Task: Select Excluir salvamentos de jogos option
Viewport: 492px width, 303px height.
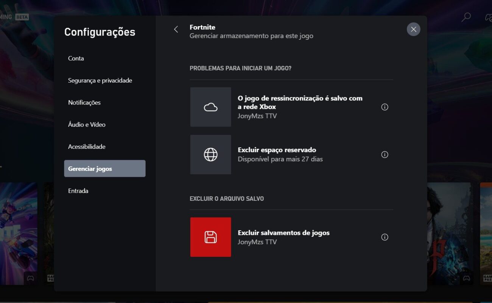Action: tap(291, 237)
